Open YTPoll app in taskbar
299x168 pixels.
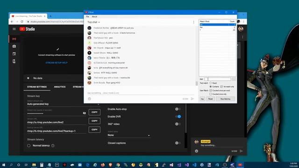[240, 165]
